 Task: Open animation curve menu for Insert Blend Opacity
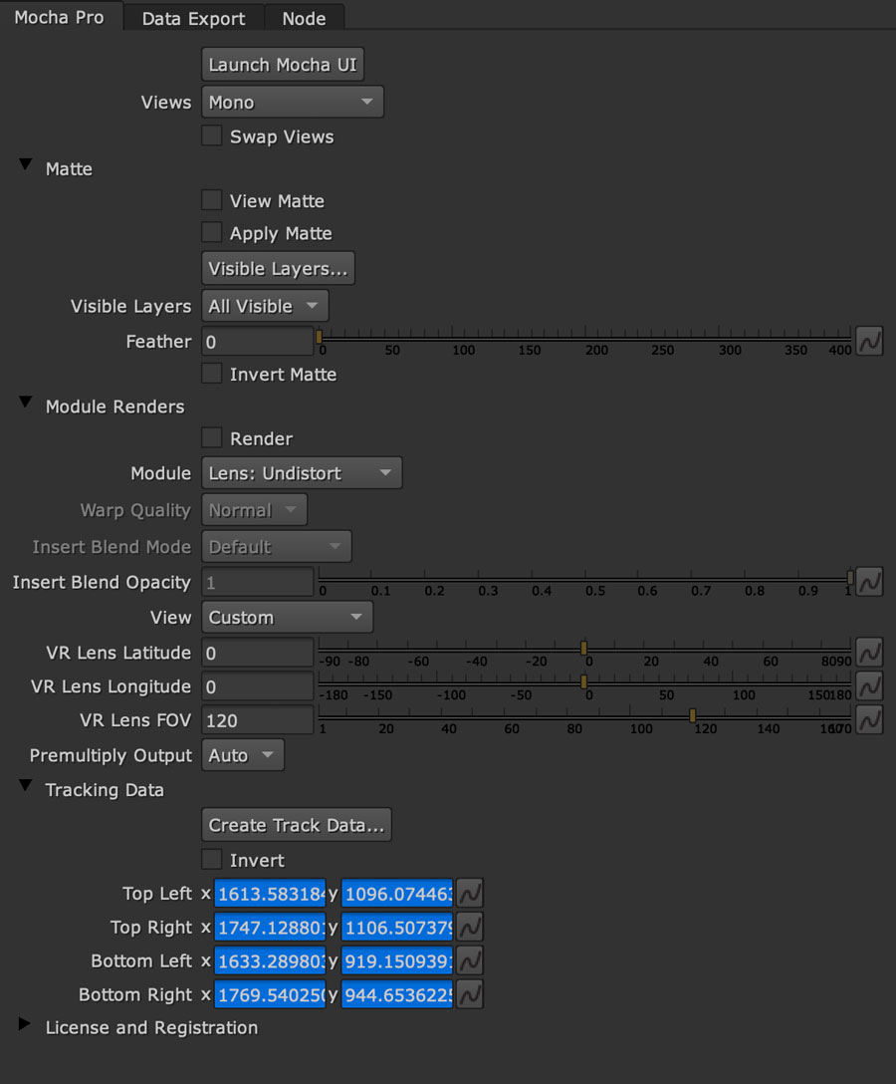[x=869, y=582]
